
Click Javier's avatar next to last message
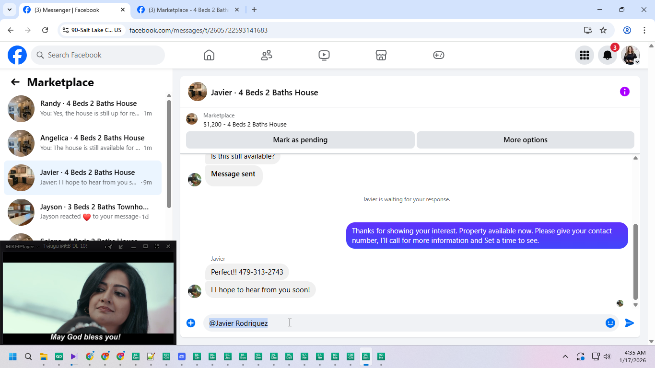point(195,291)
